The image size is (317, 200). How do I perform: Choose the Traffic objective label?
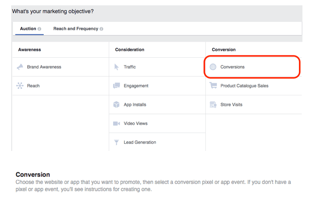pyautogui.click(x=130, y=67)
